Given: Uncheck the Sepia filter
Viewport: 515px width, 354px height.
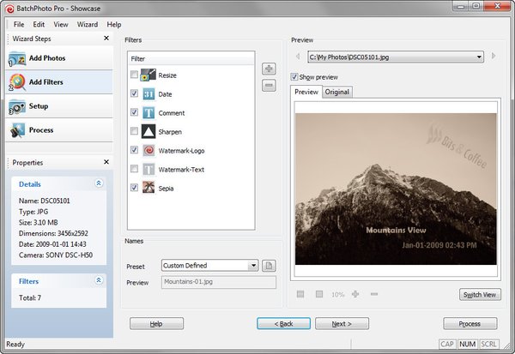Looking at the screenshot, I should pos(133,187).
